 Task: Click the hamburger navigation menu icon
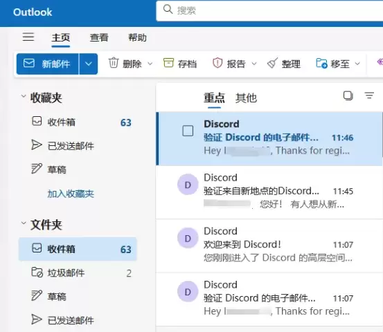28,37
